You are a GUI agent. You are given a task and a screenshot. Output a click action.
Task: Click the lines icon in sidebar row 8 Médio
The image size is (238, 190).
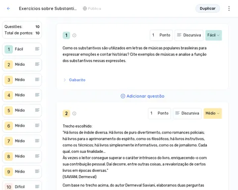pyautogui.click(x=37, y=156)
